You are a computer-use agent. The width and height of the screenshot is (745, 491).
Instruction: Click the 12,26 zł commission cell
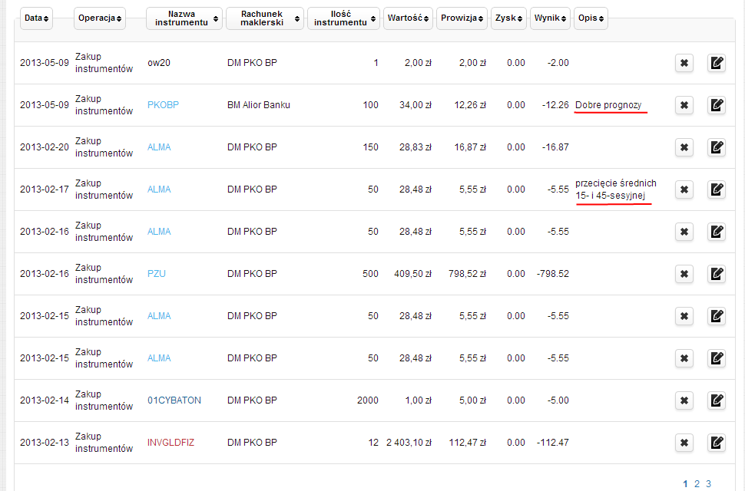tap(470, 105)
